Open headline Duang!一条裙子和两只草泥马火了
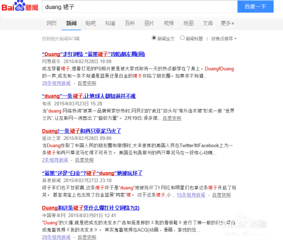This screenshot has width=283, height=242. coord(82,131)
